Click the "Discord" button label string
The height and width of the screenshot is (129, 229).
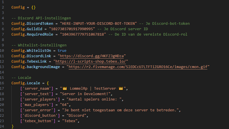(x=76, y=116)
